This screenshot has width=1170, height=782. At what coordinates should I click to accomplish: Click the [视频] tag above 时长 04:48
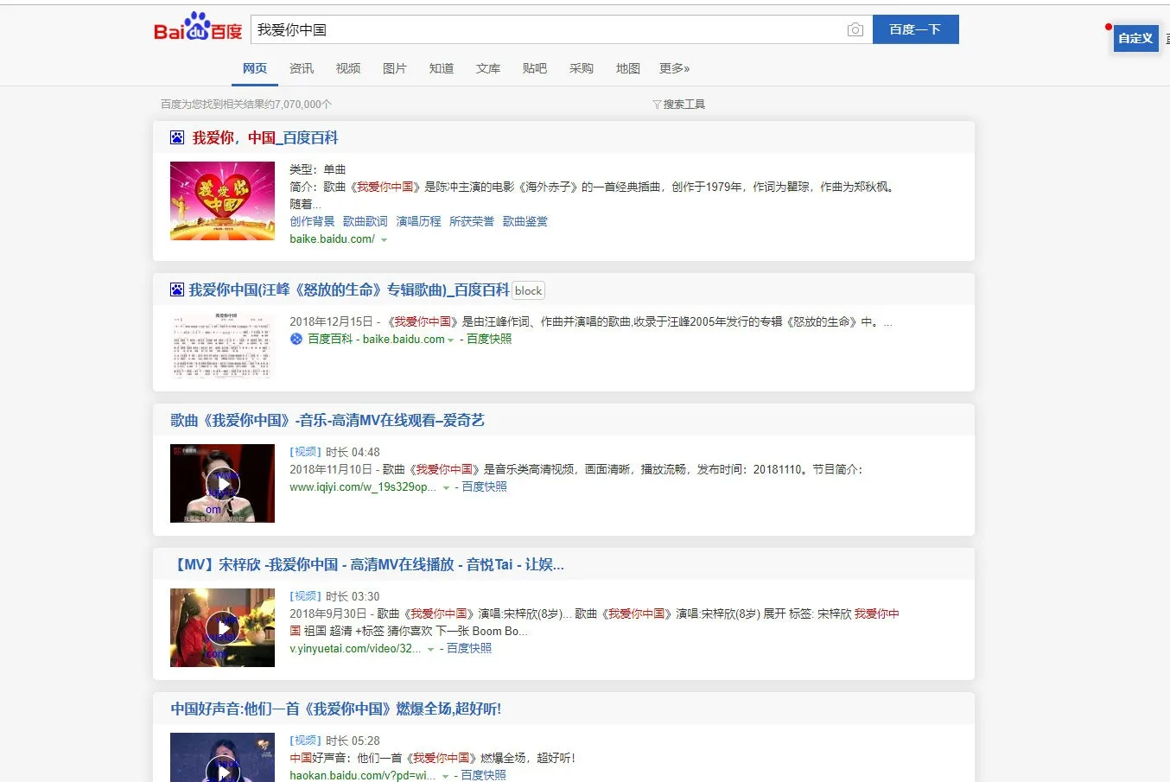[x=305, y=452]
